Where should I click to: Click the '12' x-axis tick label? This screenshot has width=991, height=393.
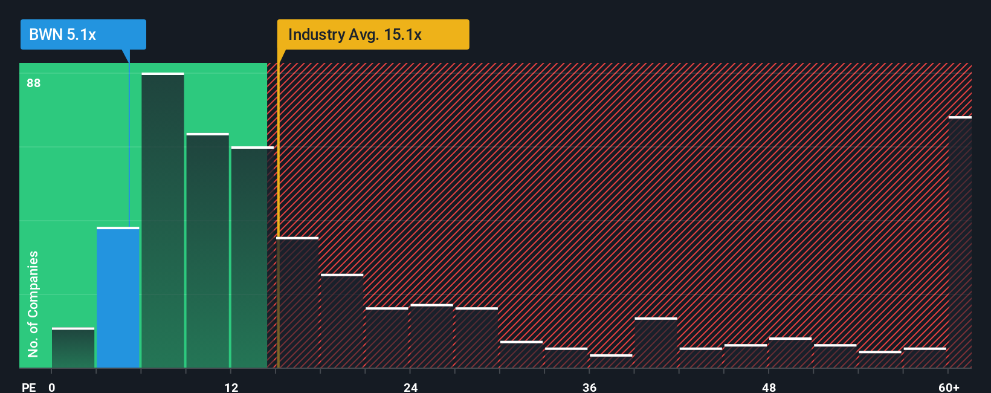(x=231, y=387)
